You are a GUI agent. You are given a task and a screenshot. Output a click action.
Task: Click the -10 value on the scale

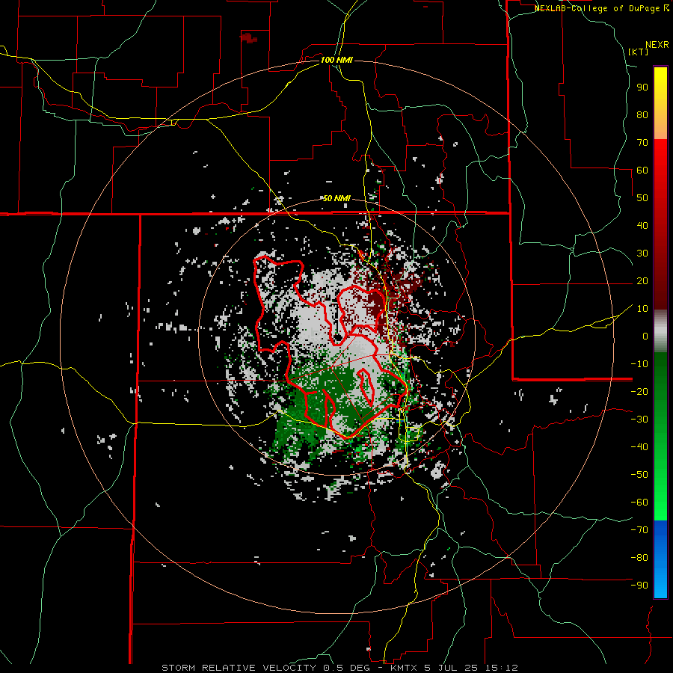tap(639, 364)
